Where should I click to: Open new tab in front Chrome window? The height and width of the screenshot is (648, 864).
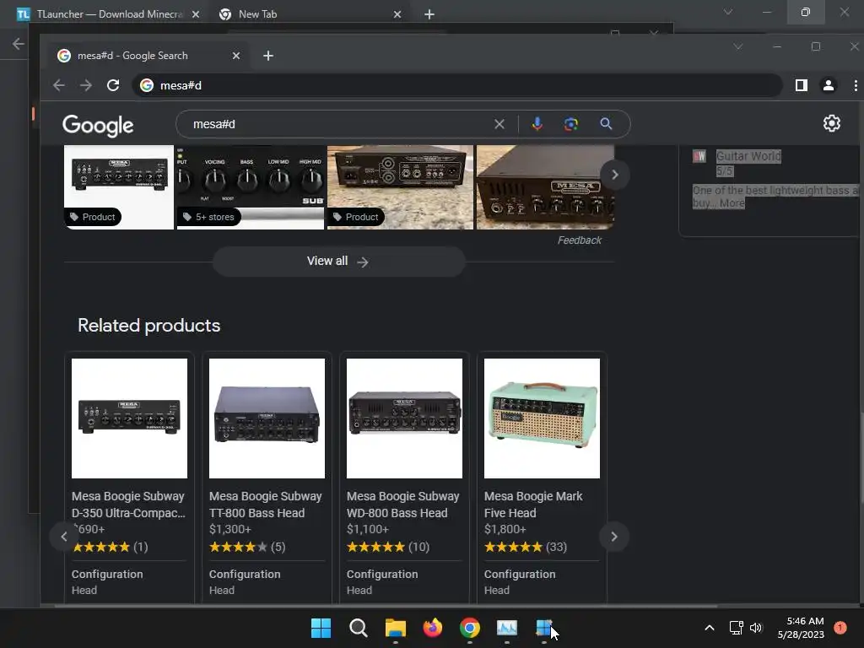pyautogui.click(x=268, y=56)
